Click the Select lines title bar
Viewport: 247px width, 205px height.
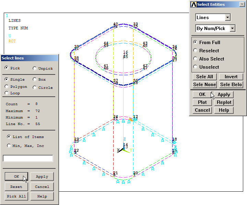[30, 58]
